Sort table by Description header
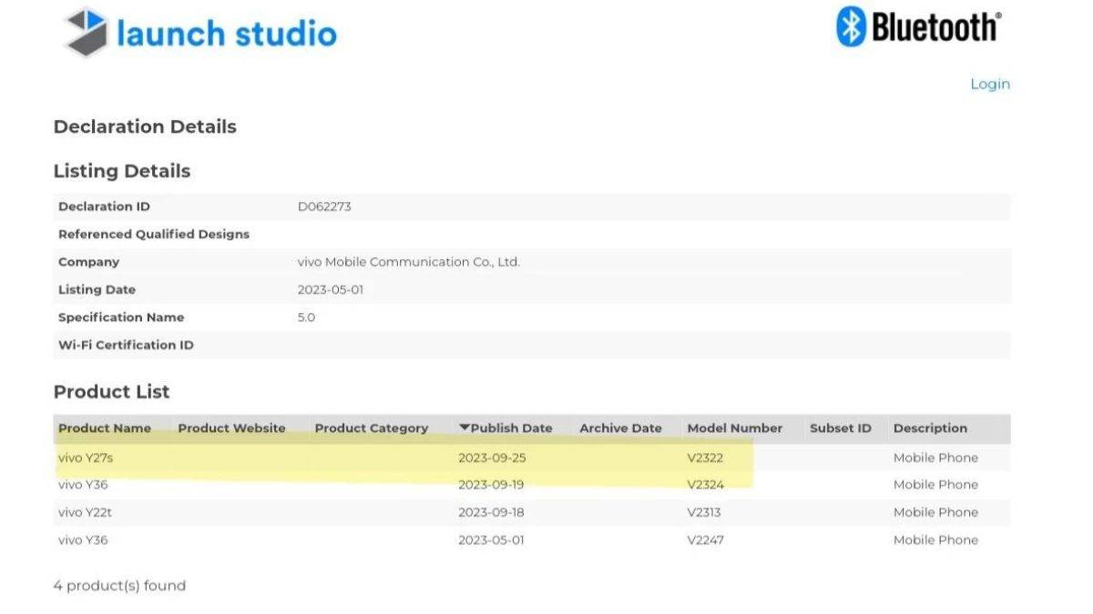The width and height of the screenshot is (1093, 614). (x=930, y=428)
